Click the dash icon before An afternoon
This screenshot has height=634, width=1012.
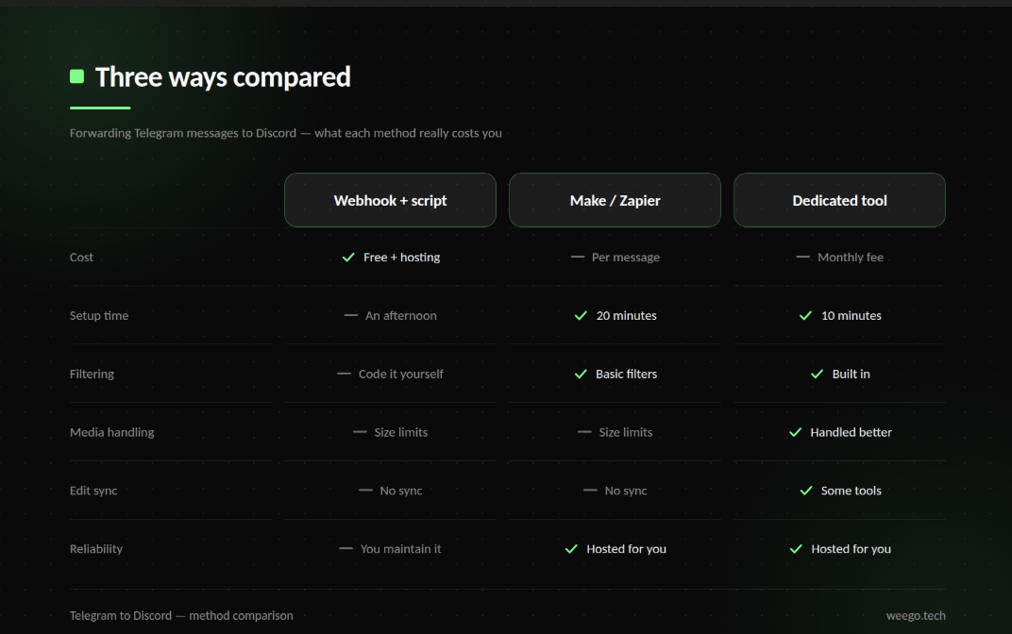[350, 315]
